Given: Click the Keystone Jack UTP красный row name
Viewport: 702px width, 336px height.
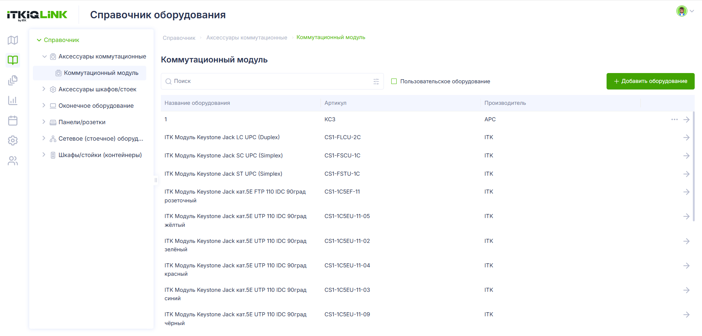Looking at the screenshot, I should (235, 270).
